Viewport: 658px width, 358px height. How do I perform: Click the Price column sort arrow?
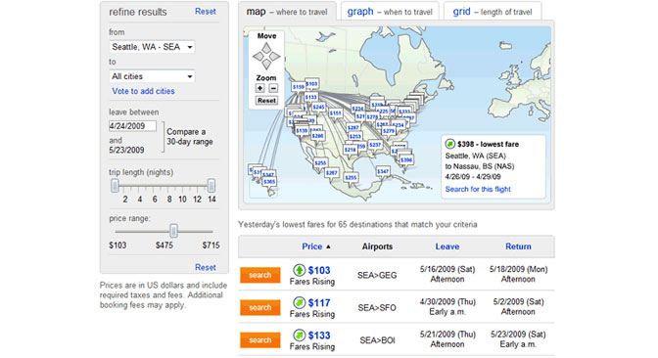pos(328,246)
